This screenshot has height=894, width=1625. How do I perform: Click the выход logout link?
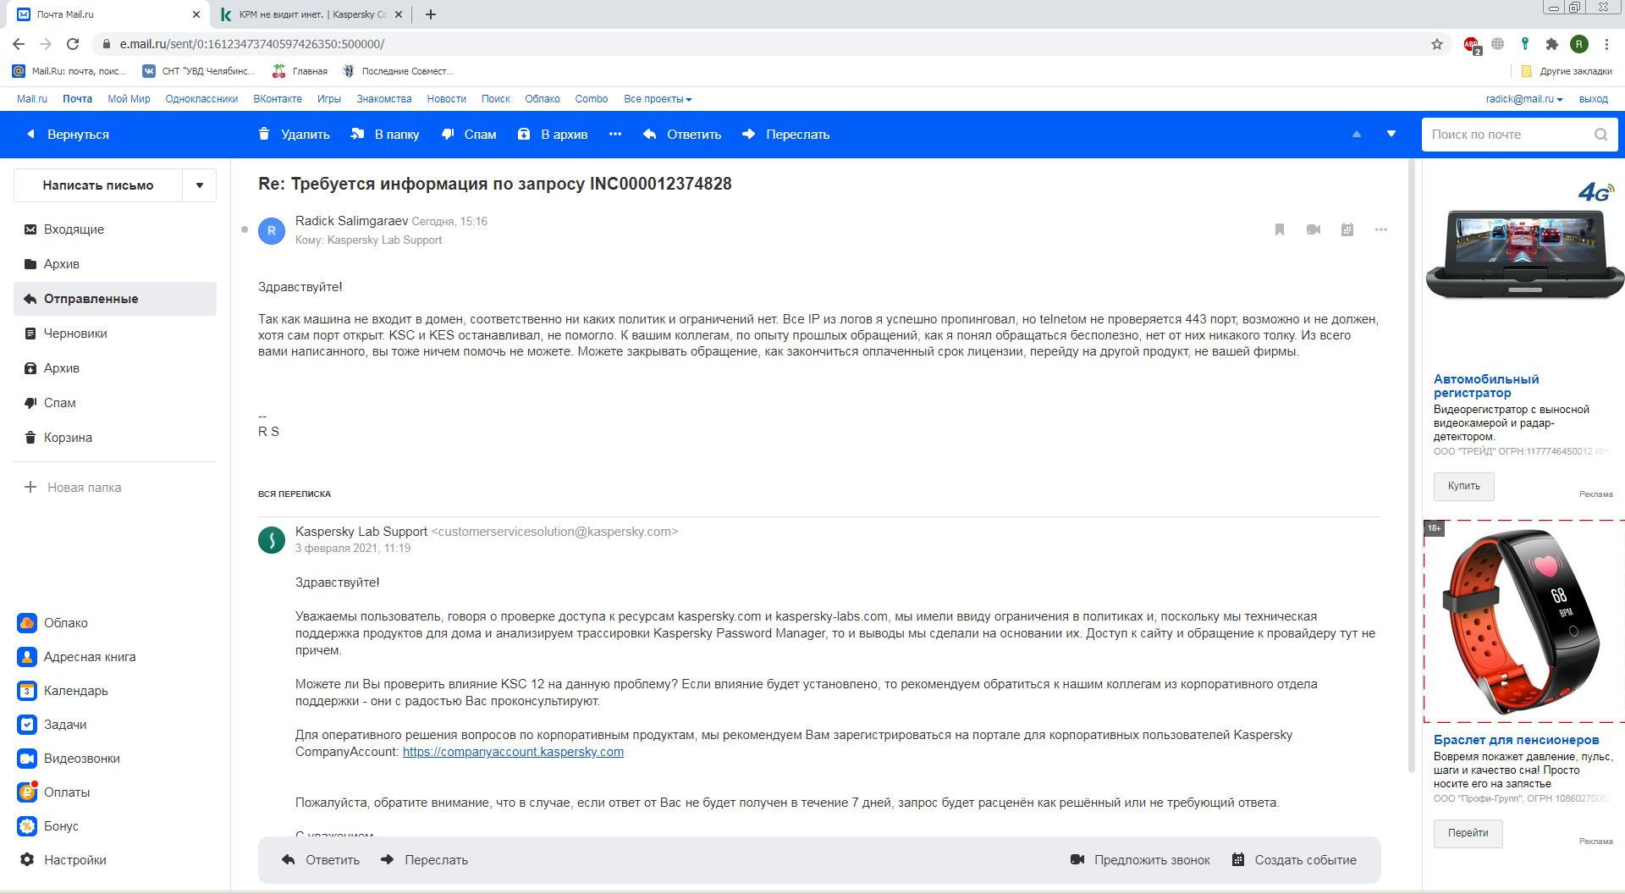pos(1594,99)
